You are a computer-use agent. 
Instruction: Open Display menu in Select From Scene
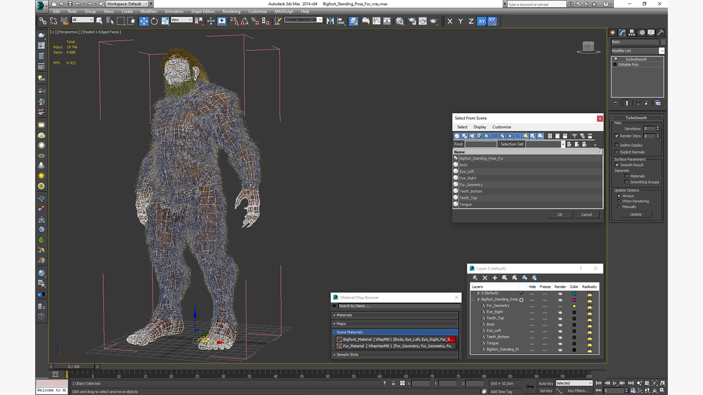pos(480,127)
